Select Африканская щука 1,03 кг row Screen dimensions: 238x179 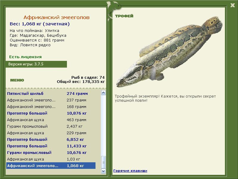[x=51, y=159]
